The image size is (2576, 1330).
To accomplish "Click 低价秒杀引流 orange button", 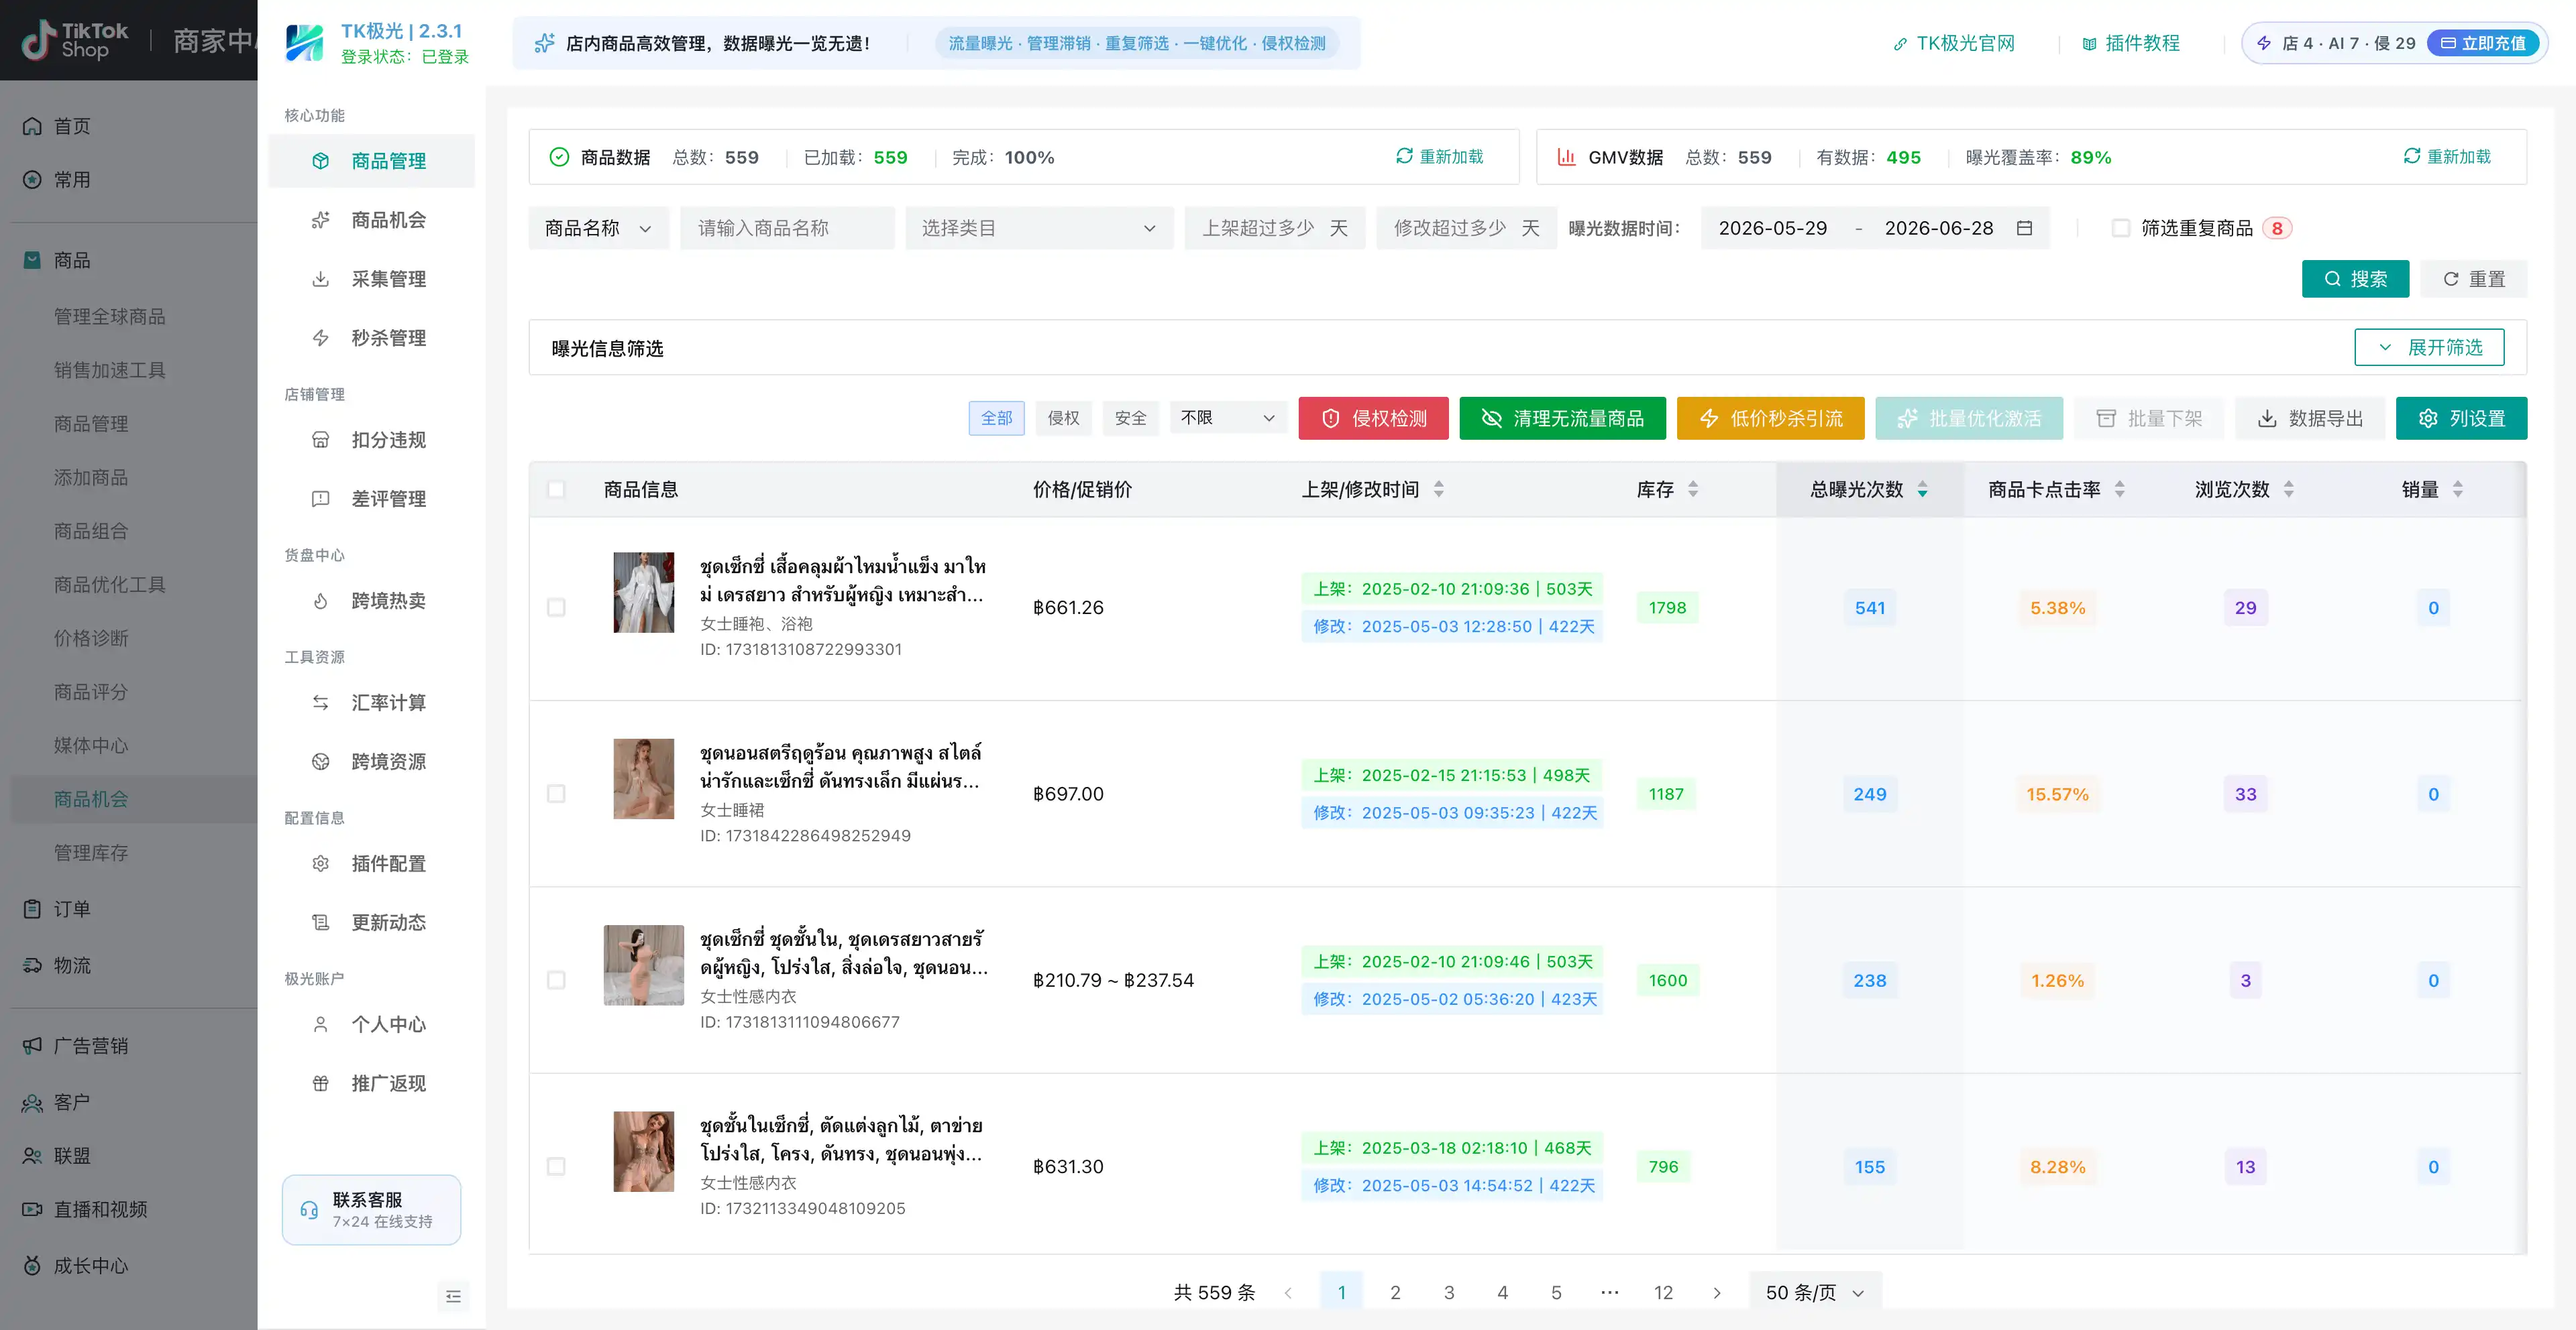I will [x=1770, y=418].
